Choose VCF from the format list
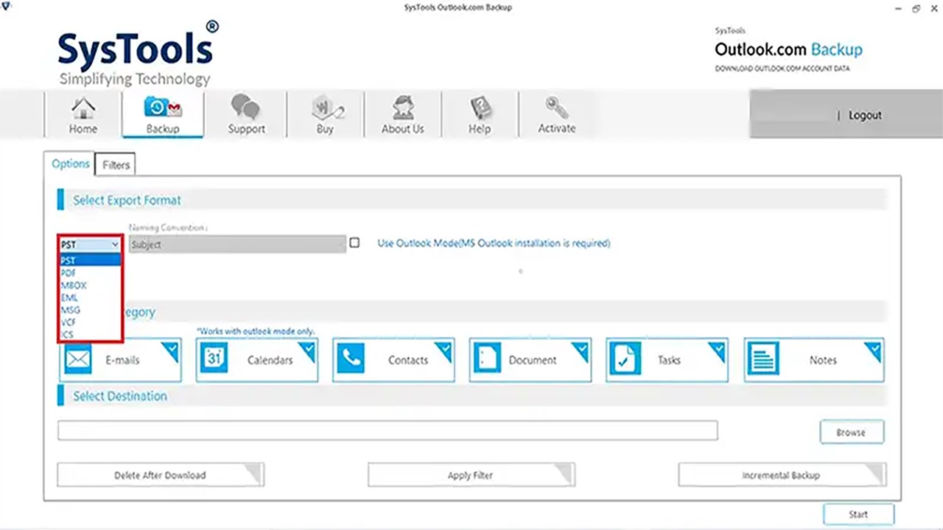The image size is (943, 530). pos(90,322)
